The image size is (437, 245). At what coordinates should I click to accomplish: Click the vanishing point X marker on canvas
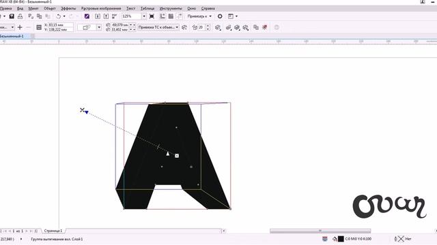coord(82,110)
